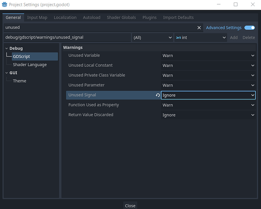Collapse the GUI tree section
Viewport: 261px width, 209px height.
click(x=7, y=73)
